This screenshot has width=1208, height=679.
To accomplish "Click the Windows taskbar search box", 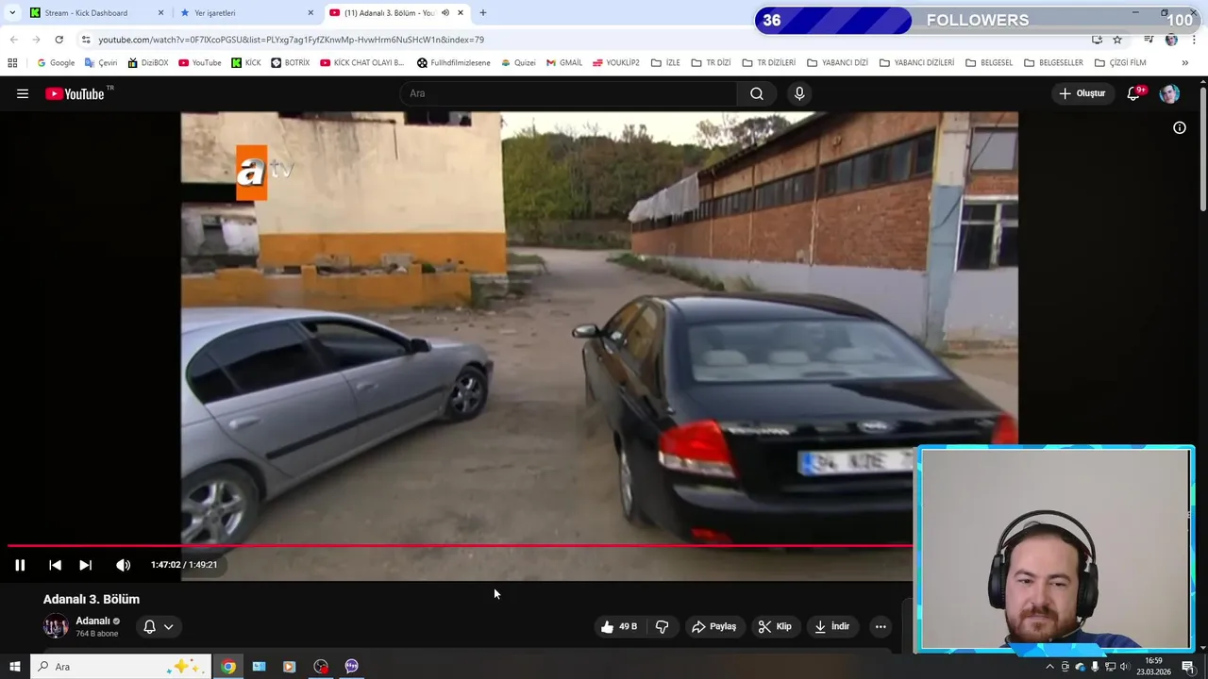I will point(121,667).
